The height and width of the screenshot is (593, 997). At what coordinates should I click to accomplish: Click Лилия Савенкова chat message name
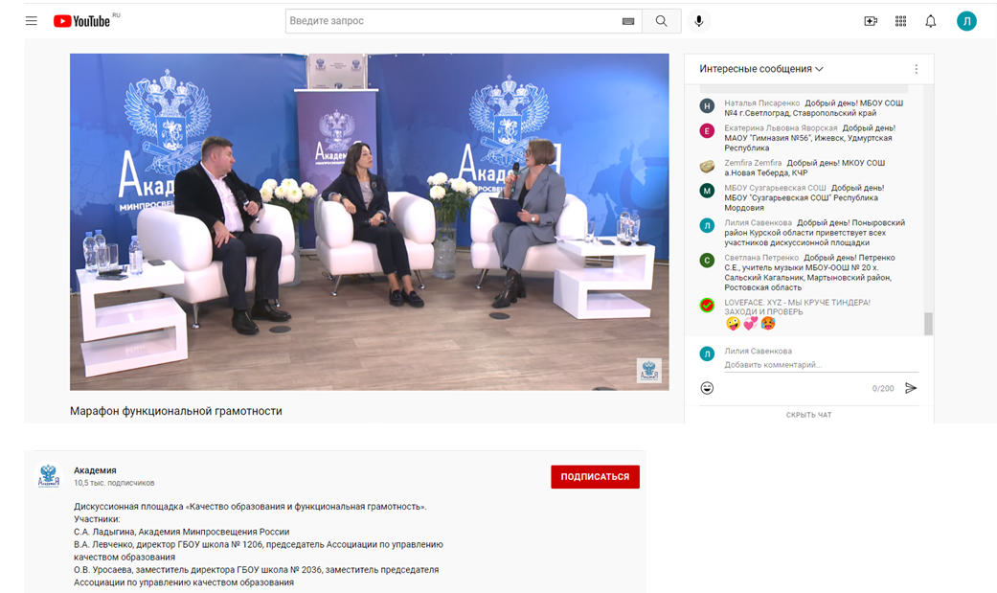(758, 222)
